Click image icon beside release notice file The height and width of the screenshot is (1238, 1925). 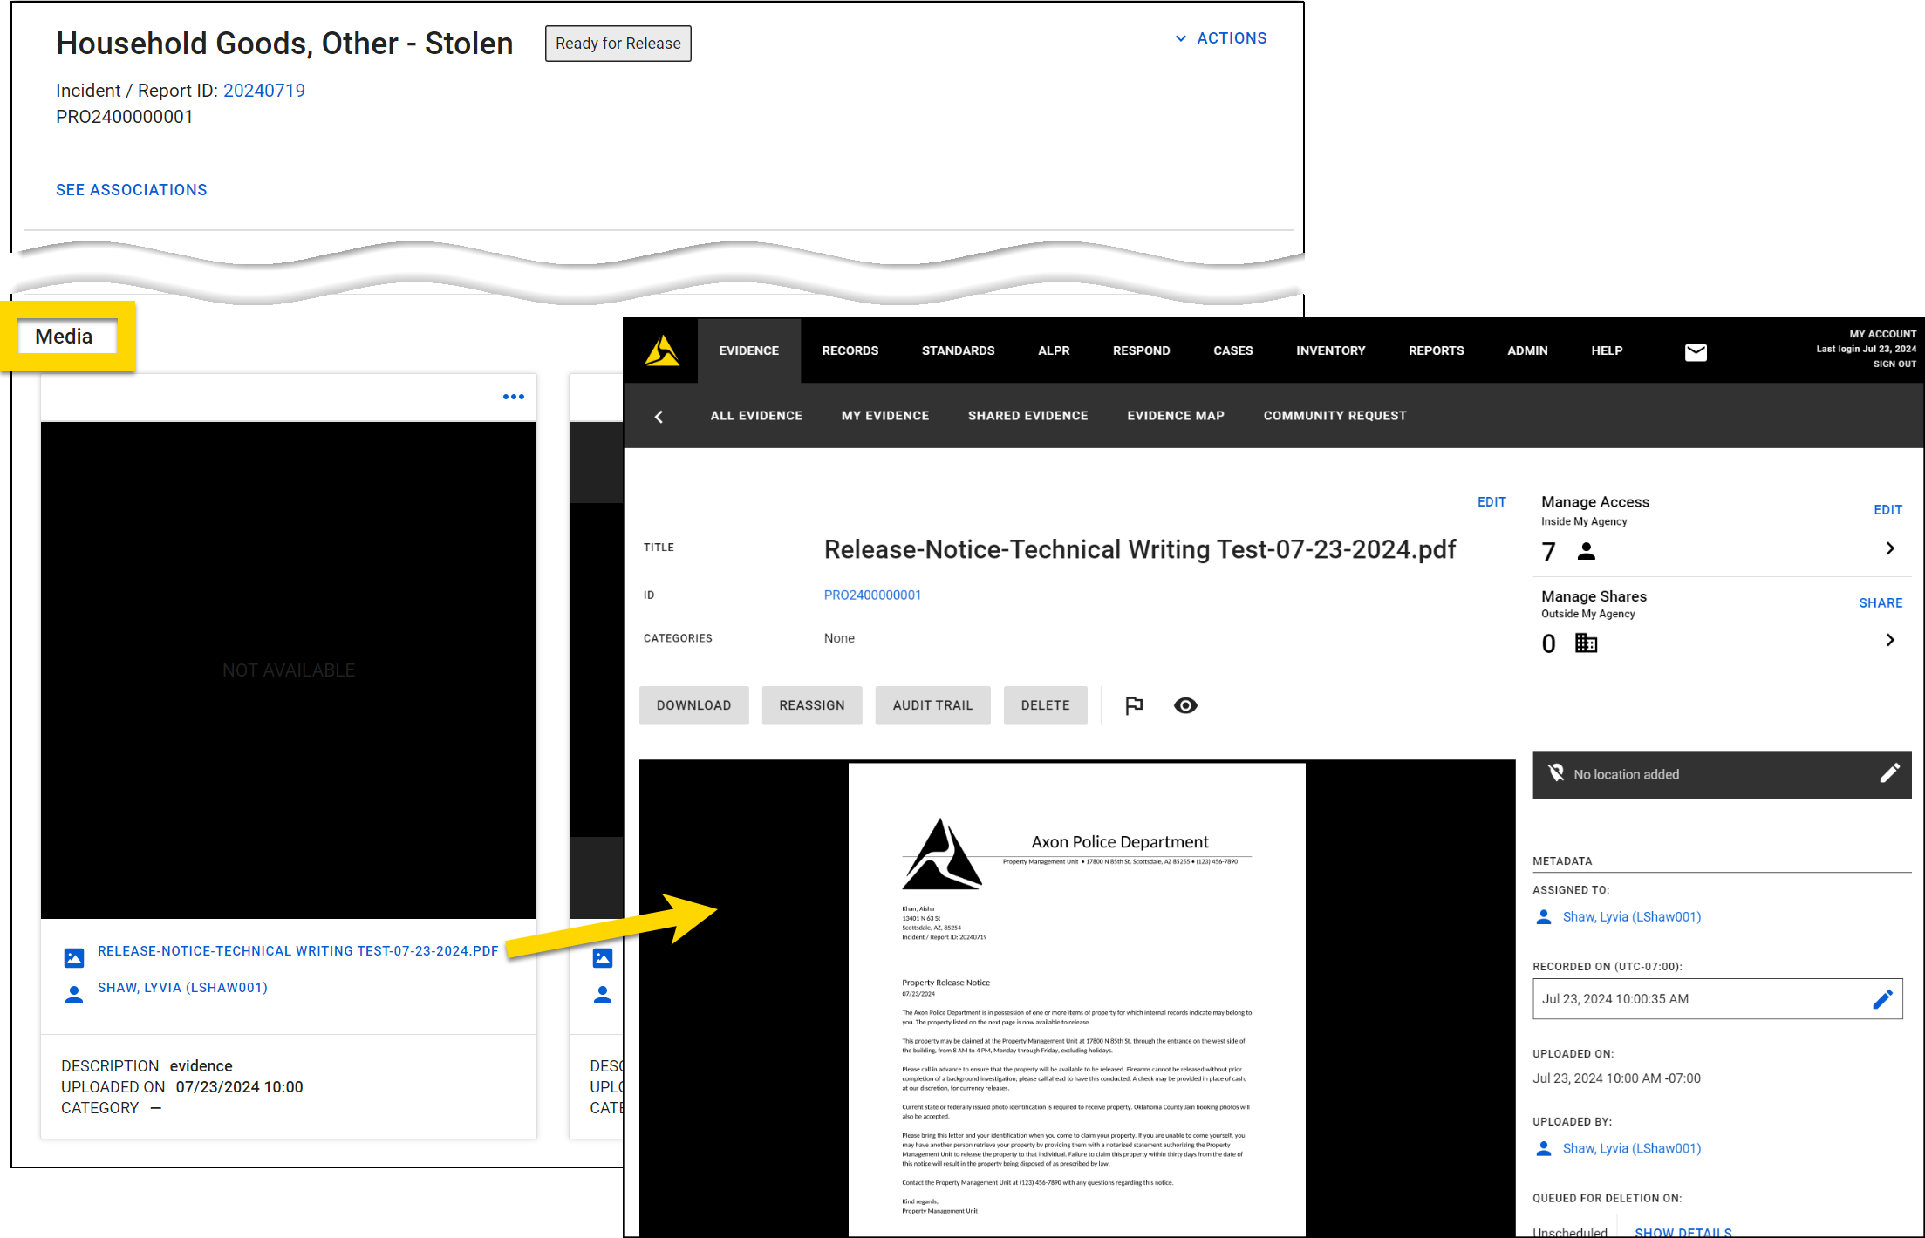74,957
